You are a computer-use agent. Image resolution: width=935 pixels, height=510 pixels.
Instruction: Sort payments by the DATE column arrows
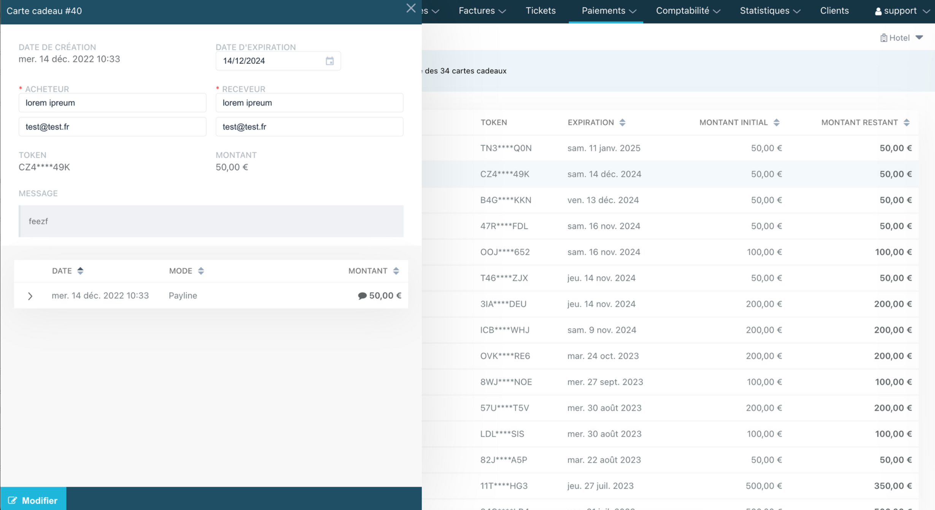(x=80, y=271)
